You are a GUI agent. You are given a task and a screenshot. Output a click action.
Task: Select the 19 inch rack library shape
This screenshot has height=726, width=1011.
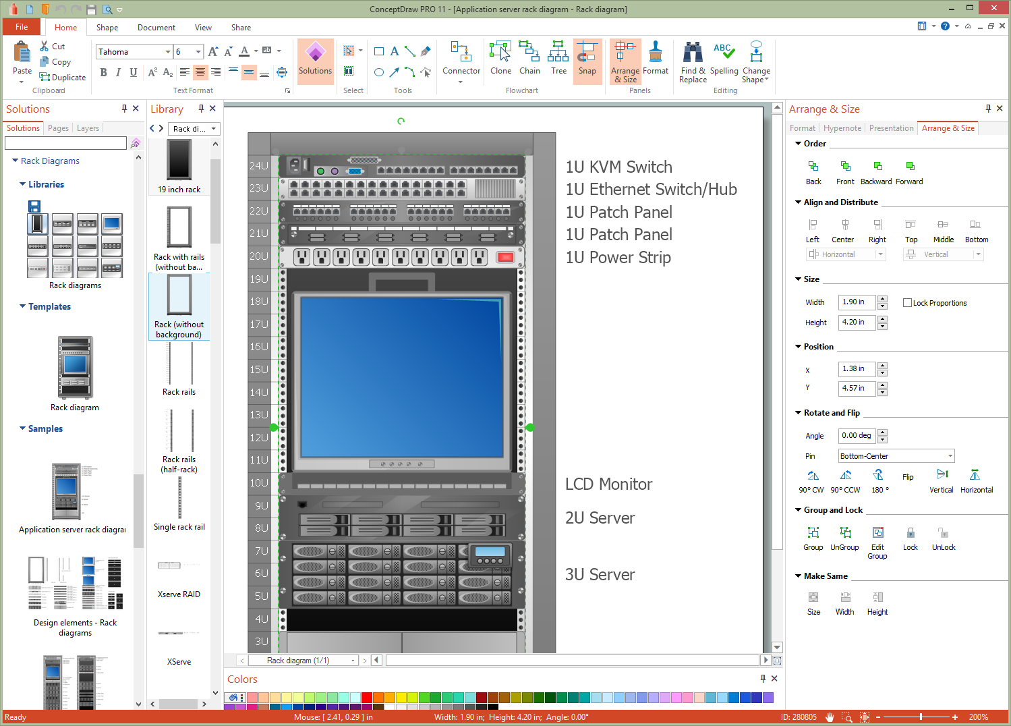click(179, 167)
